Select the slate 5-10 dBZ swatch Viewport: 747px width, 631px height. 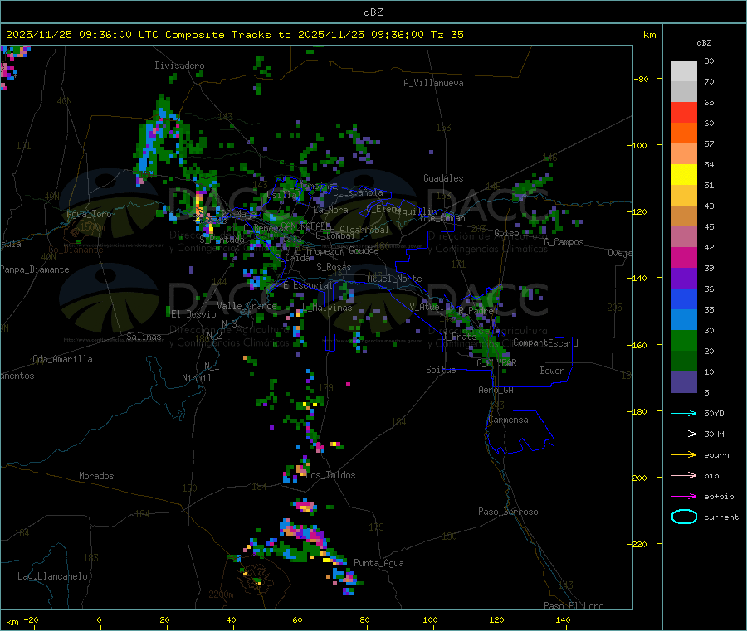click(684, 382)
